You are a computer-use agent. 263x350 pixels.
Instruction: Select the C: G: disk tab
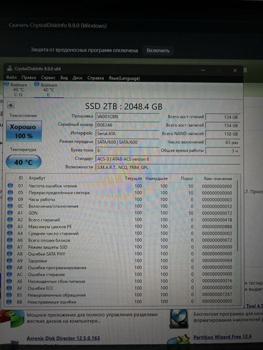coord(19,89)
